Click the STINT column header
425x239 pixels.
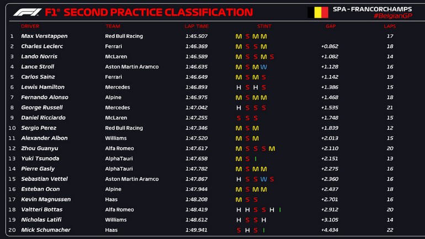tap(264, 26)
